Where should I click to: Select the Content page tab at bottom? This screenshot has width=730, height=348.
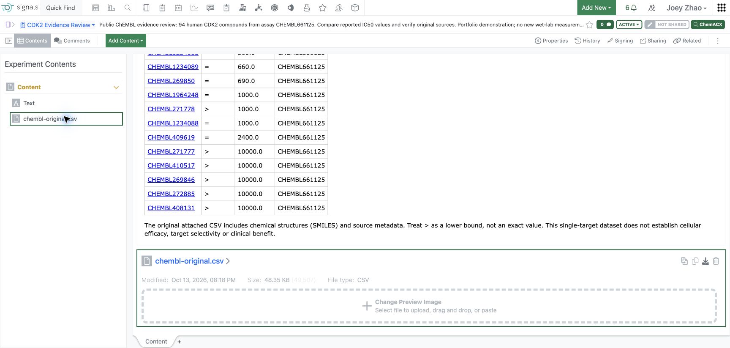(x=156, y=342)
